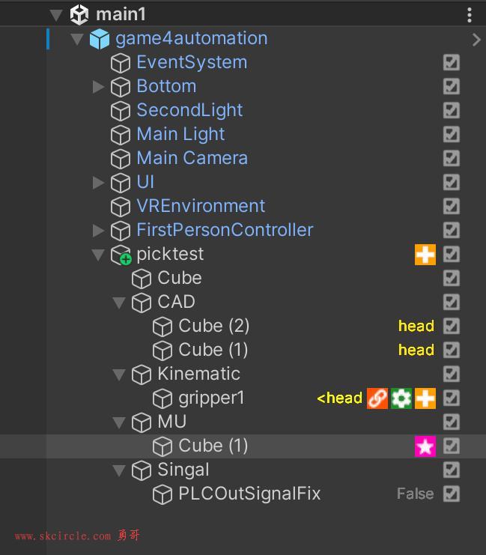
Task: Click the Unity scene icon beside main1
Action: pos(79,14)
